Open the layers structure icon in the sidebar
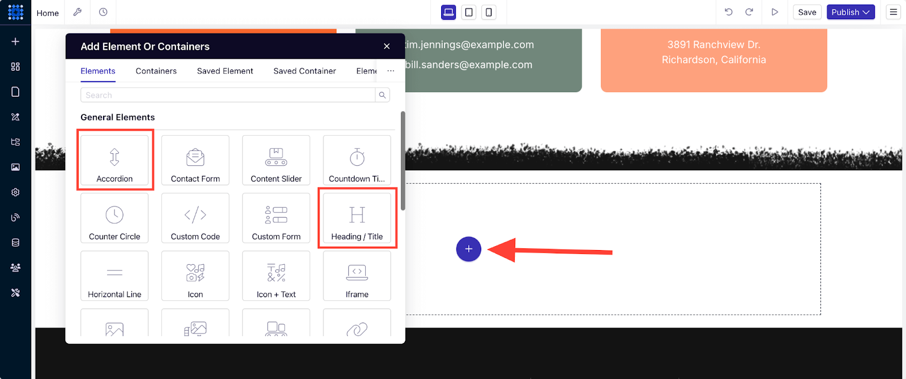This screenshot has width=906, height=379. (15, 142)
